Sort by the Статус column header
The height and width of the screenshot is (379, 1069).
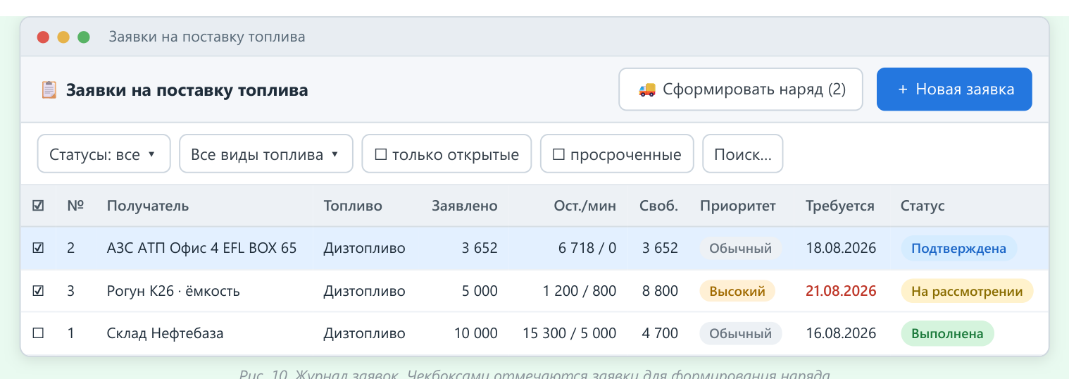pos(923,206)
